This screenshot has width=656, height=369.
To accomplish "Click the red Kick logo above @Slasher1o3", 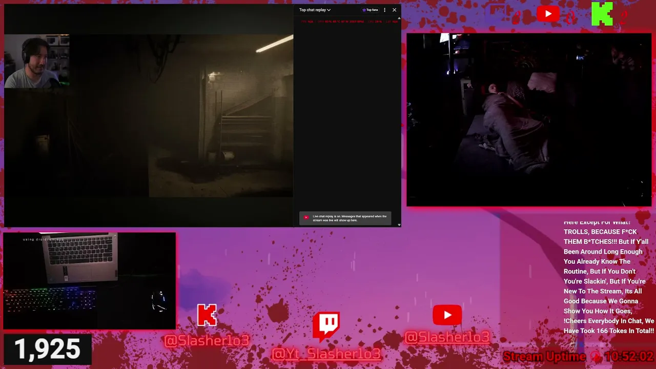I will [x=207, y=315].
